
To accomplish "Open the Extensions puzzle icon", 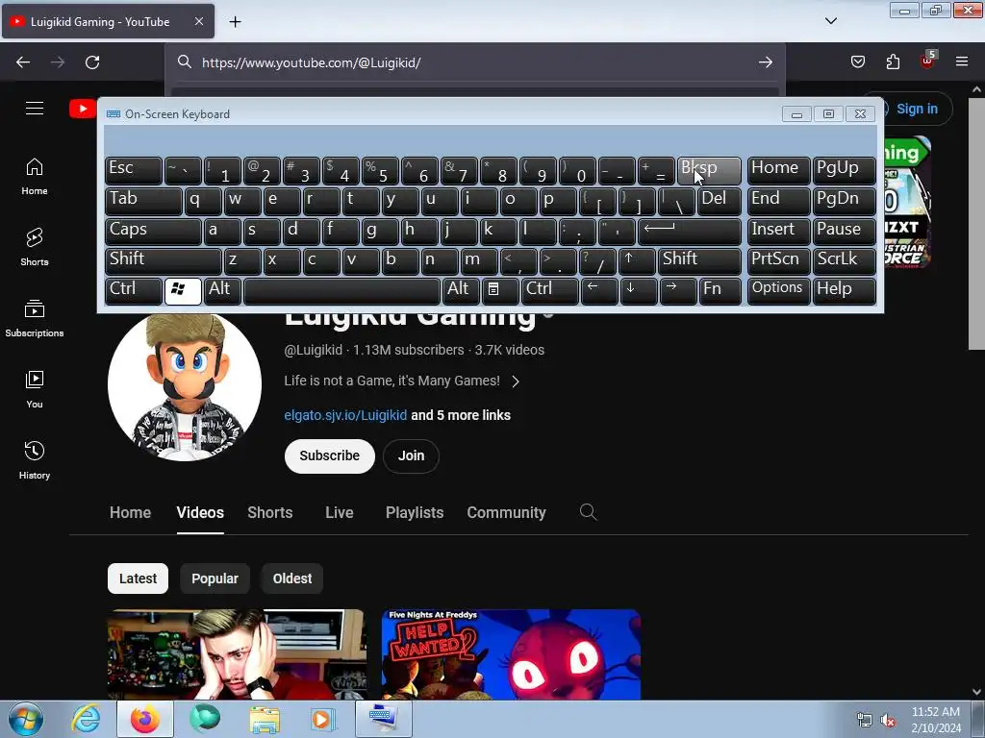I will click(x=893, y=61).
